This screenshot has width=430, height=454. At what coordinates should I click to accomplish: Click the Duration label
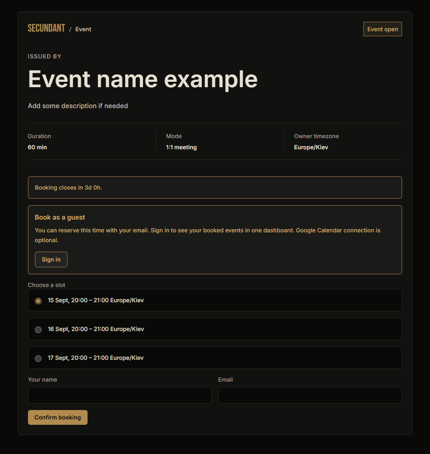click(x=39, y=136)
